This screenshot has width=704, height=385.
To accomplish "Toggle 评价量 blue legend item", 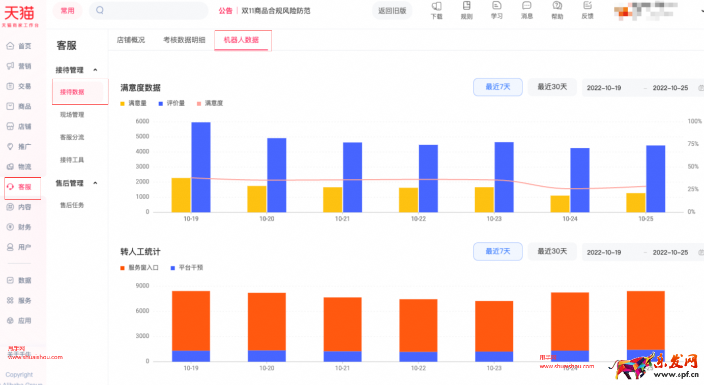I will pyautogui.click(x=171, y=103).
